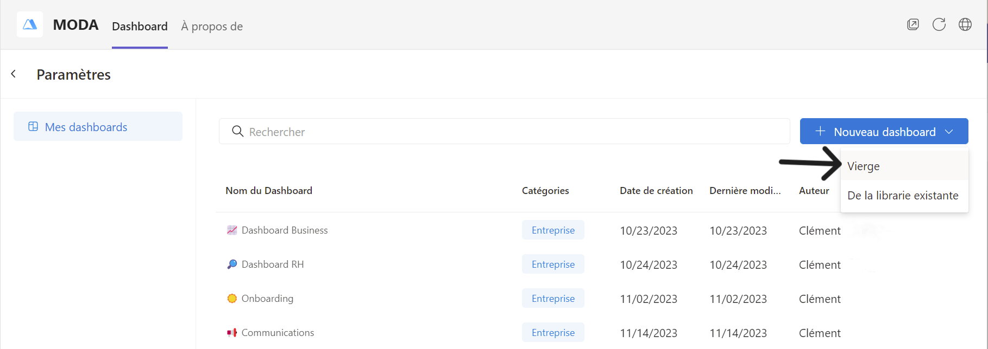This screenshot has height=349, width=988.
Task: Click creation date 11/02/2023 of Onboarding
Action: point(649,299)
